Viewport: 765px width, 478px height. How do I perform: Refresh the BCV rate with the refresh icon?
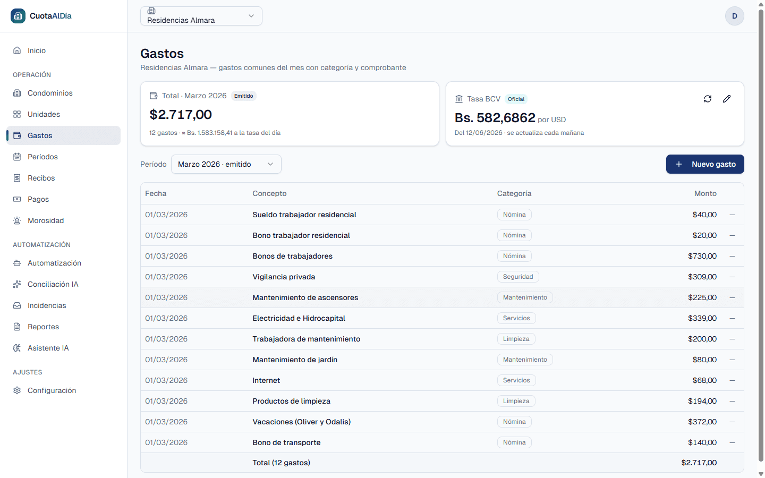pos(708,99)
